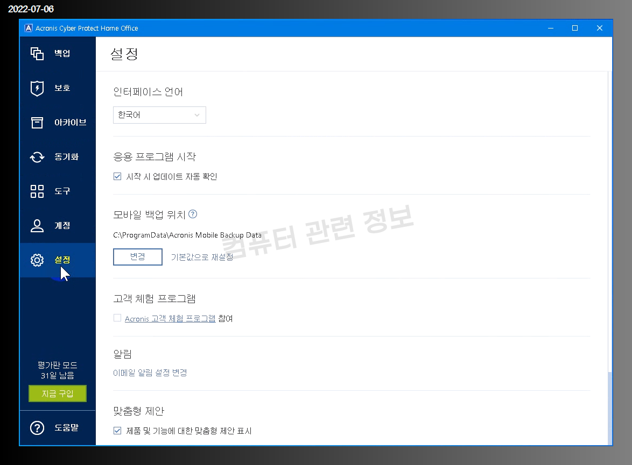The height and width of the screenshot is (465, 632).
Task: Click the 변경 button for backup location
Action: tap(138, 257)
